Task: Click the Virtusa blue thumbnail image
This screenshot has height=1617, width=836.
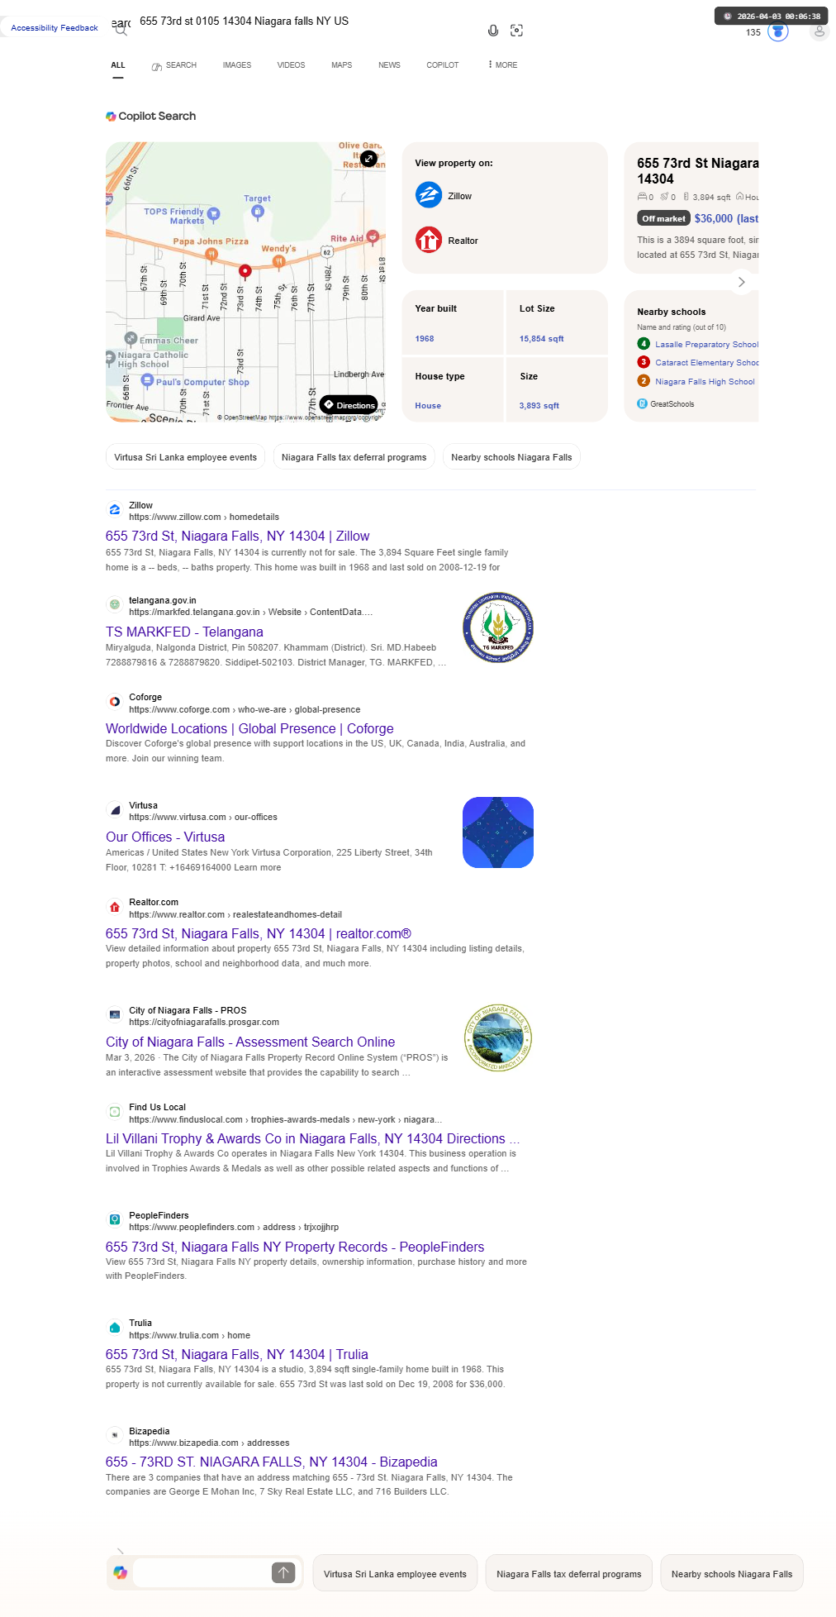Action: (x=498, y=832)
